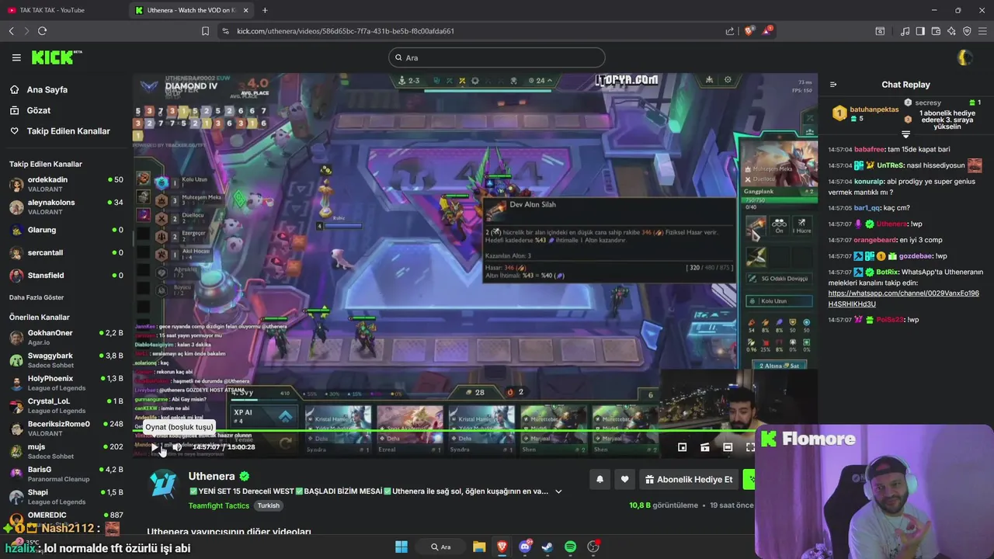Image resolution: width=994 pixels, height=559 pixels.
Task: Open Brave VPN shield icon
Action: (967, 31)
